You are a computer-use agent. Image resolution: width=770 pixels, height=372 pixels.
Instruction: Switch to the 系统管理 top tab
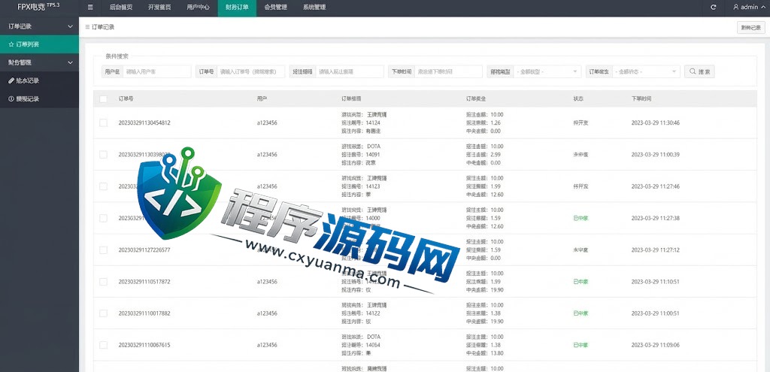pos(314,8)
